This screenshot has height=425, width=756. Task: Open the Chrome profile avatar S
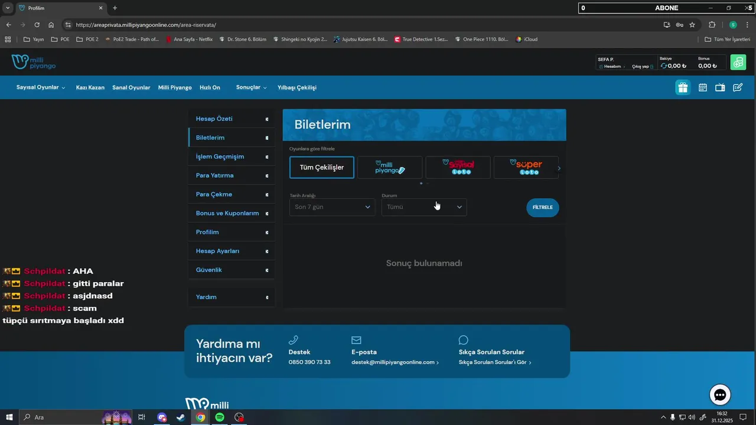point(733,25)
